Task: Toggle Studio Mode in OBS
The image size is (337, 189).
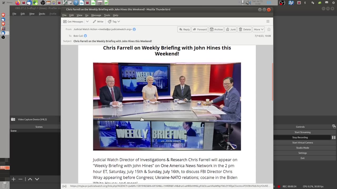Action: click(x=302, y=148)
